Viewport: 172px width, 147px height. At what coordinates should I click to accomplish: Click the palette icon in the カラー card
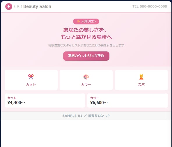(x=86, y=77)
